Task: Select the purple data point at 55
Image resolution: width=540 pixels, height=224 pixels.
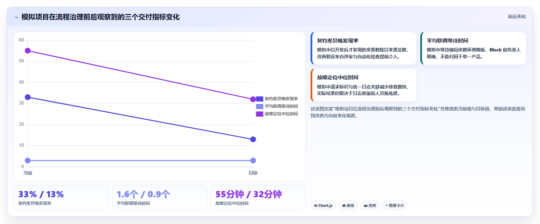Action: pyautogui.click(x=28, y=51)
